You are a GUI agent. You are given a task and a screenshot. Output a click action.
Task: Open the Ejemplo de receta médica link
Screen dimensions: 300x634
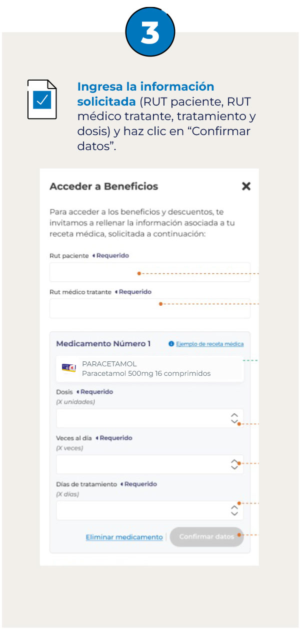click(x=209, y=344)
